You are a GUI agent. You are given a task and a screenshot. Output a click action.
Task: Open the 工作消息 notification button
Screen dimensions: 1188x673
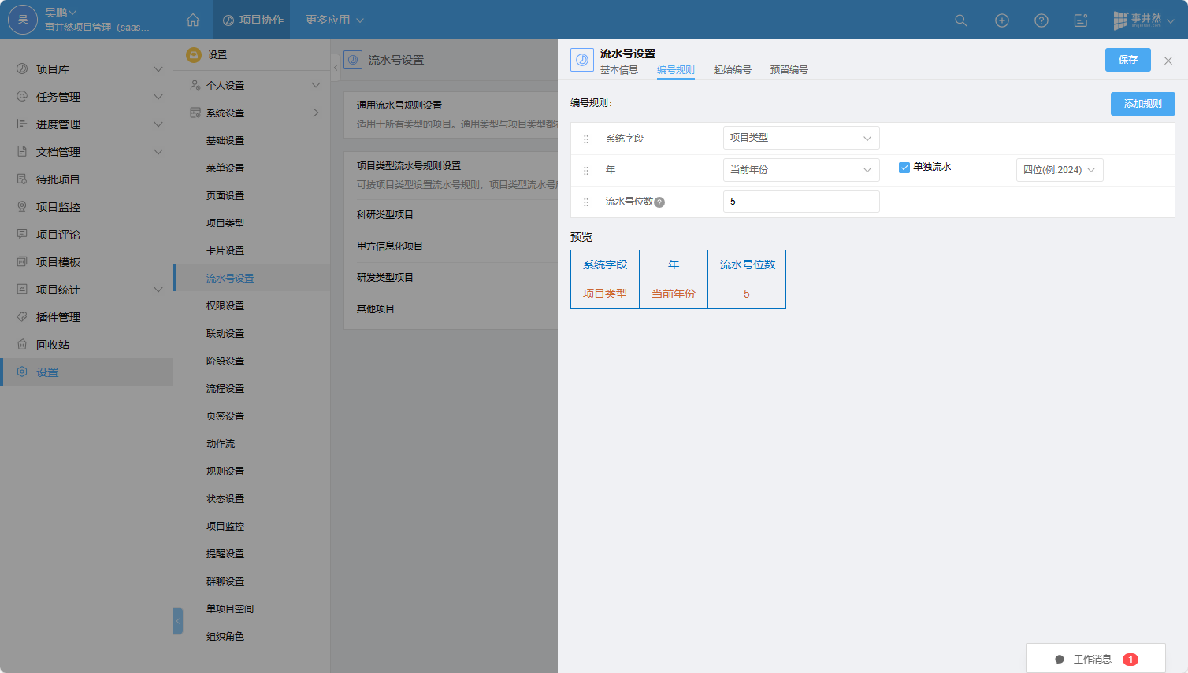click(1096, 659)
